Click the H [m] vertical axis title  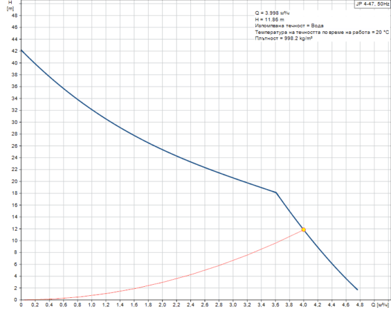[9, 7]
